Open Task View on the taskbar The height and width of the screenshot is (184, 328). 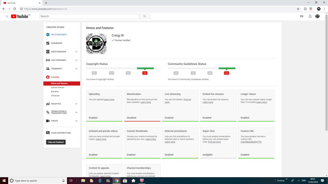point(71,180)
